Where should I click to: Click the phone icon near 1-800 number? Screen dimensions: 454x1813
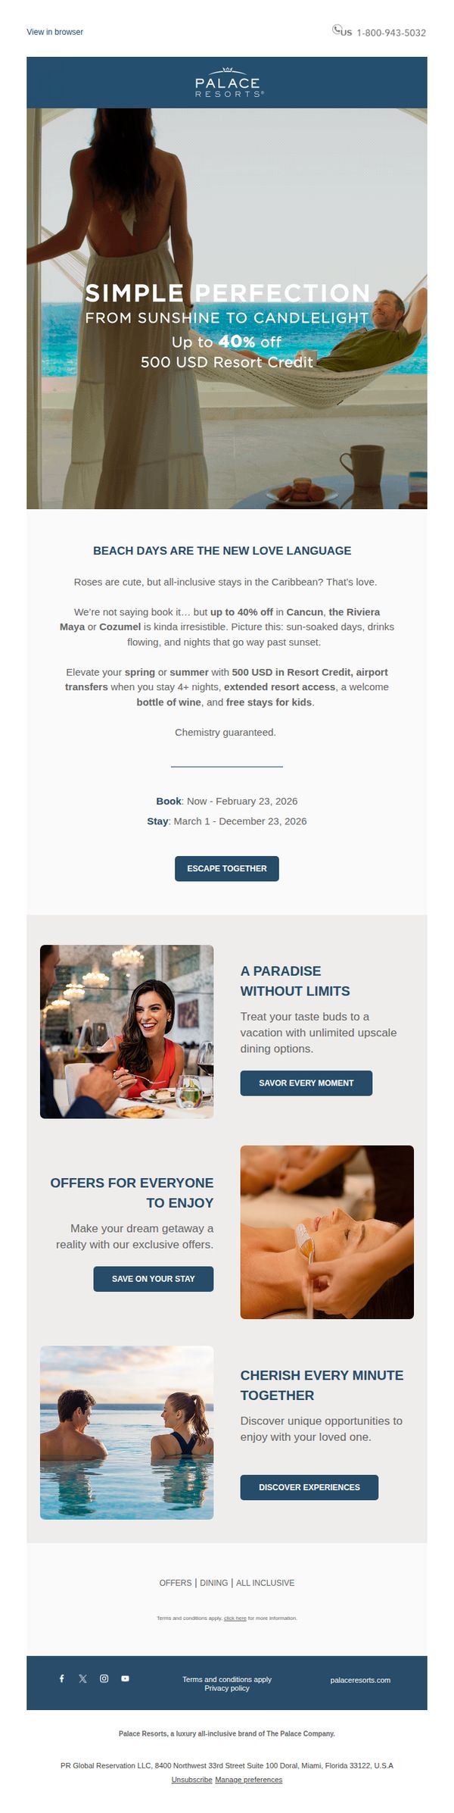337,30
